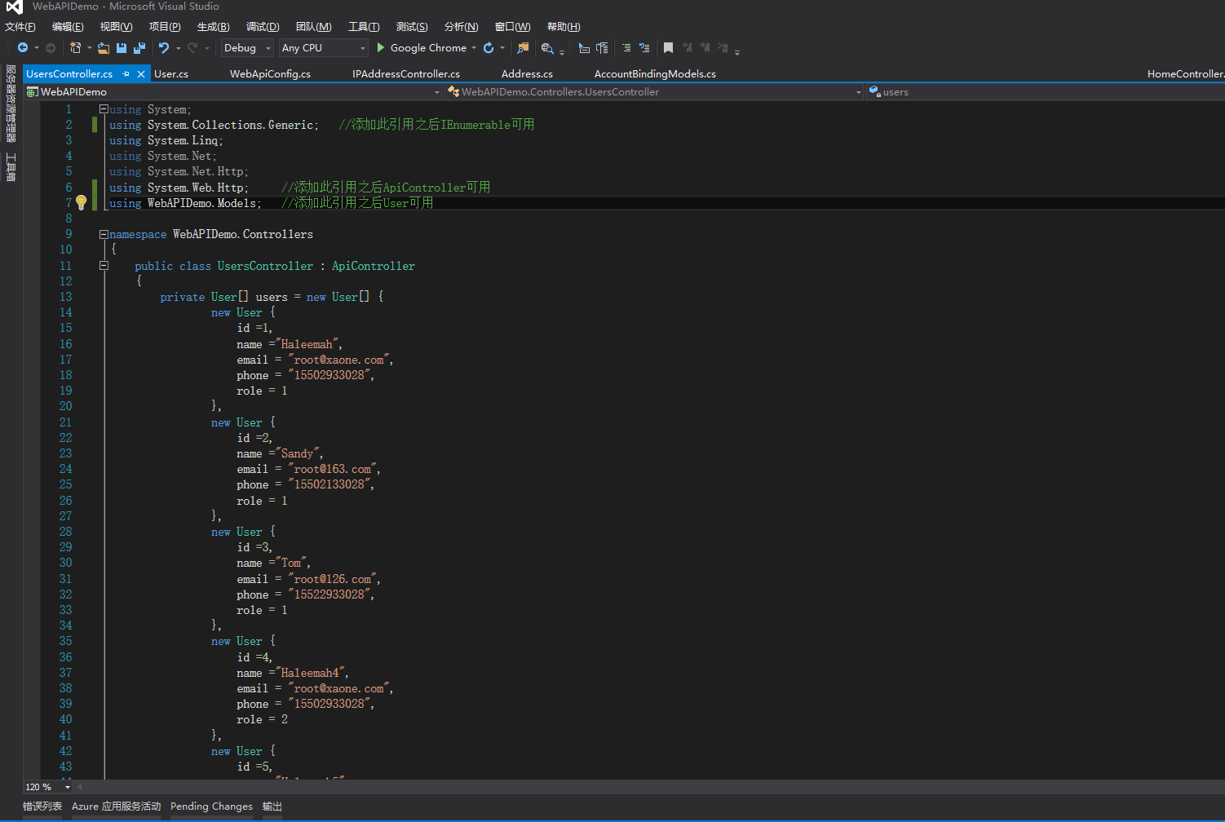This screenshot has height=822, width=1225.
Task: Close the UsersController.cs tab
Action: [141, 73]
